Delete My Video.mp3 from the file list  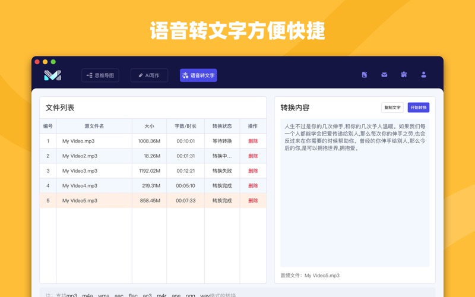pyautogui.click(x=253, y=141)
